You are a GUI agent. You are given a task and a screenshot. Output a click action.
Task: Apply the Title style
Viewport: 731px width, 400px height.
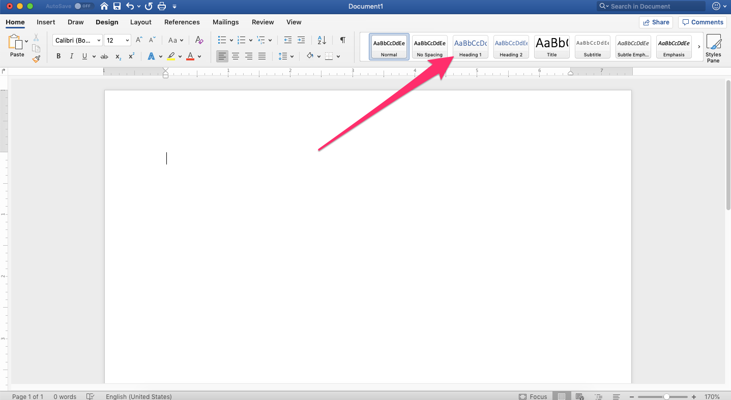pyautogui.click(x=552, y=47)
